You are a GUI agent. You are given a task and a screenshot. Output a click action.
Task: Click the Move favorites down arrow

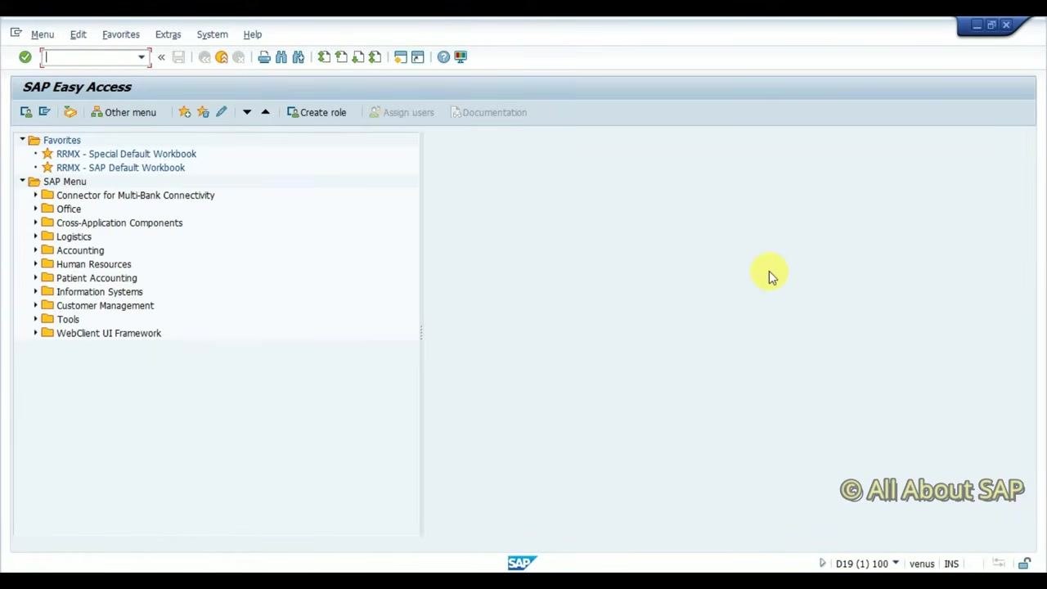pyautogui.click(x=247, y=112)
